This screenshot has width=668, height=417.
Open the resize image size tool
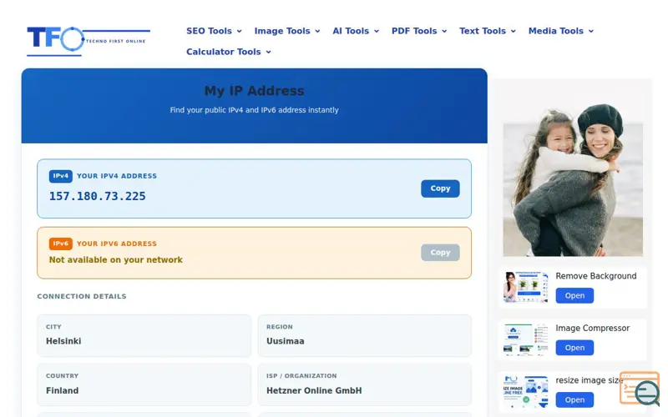[574, 400]
